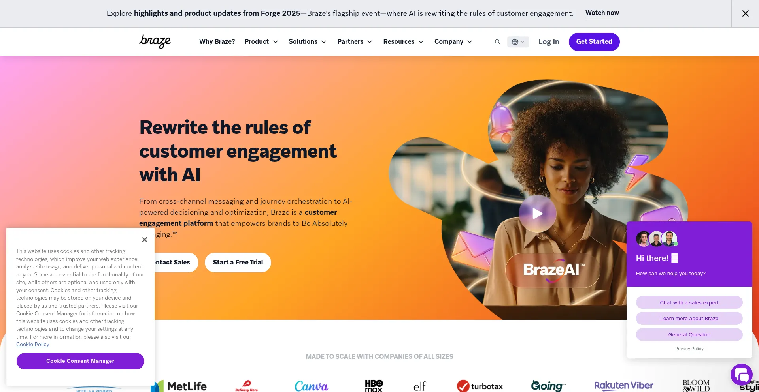Open the Company menu item
759x392 pixels.
click(453, 42)
